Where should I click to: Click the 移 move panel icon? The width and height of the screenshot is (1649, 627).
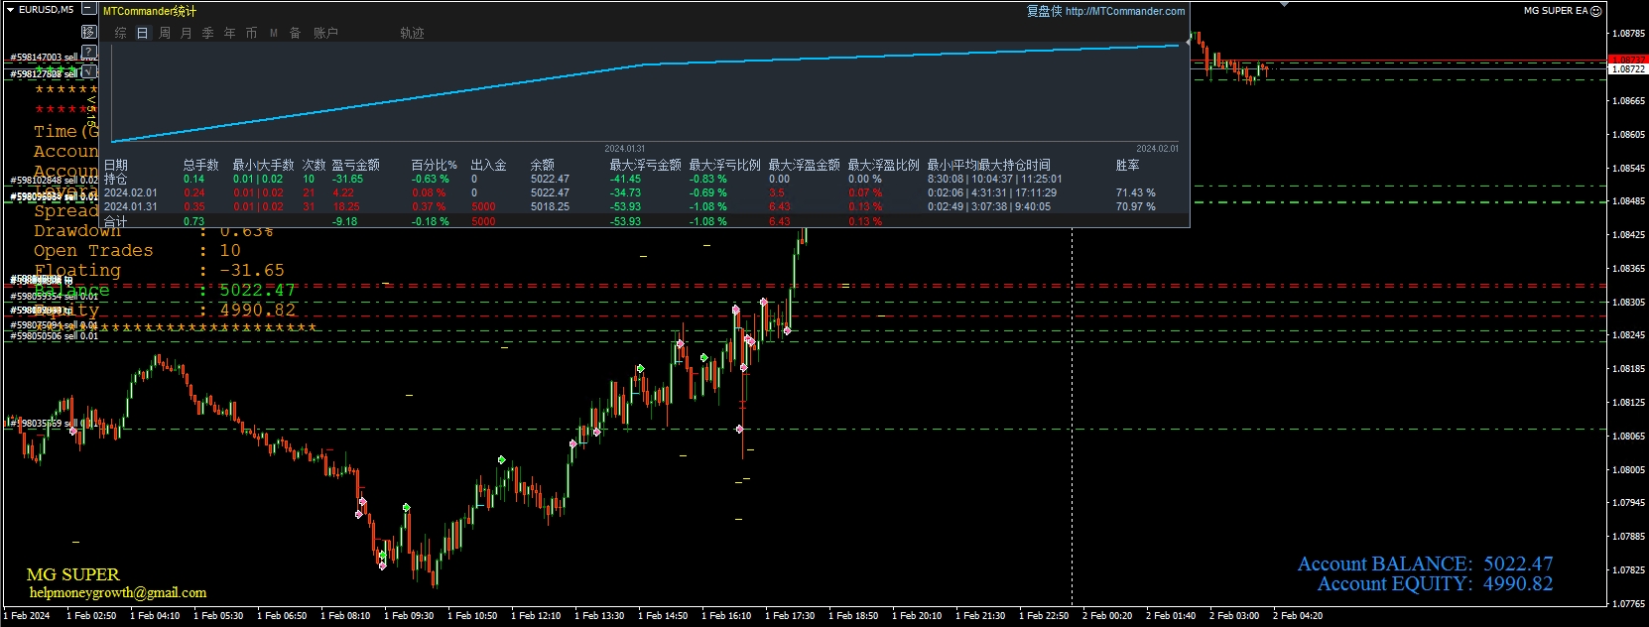click(89, 32)
